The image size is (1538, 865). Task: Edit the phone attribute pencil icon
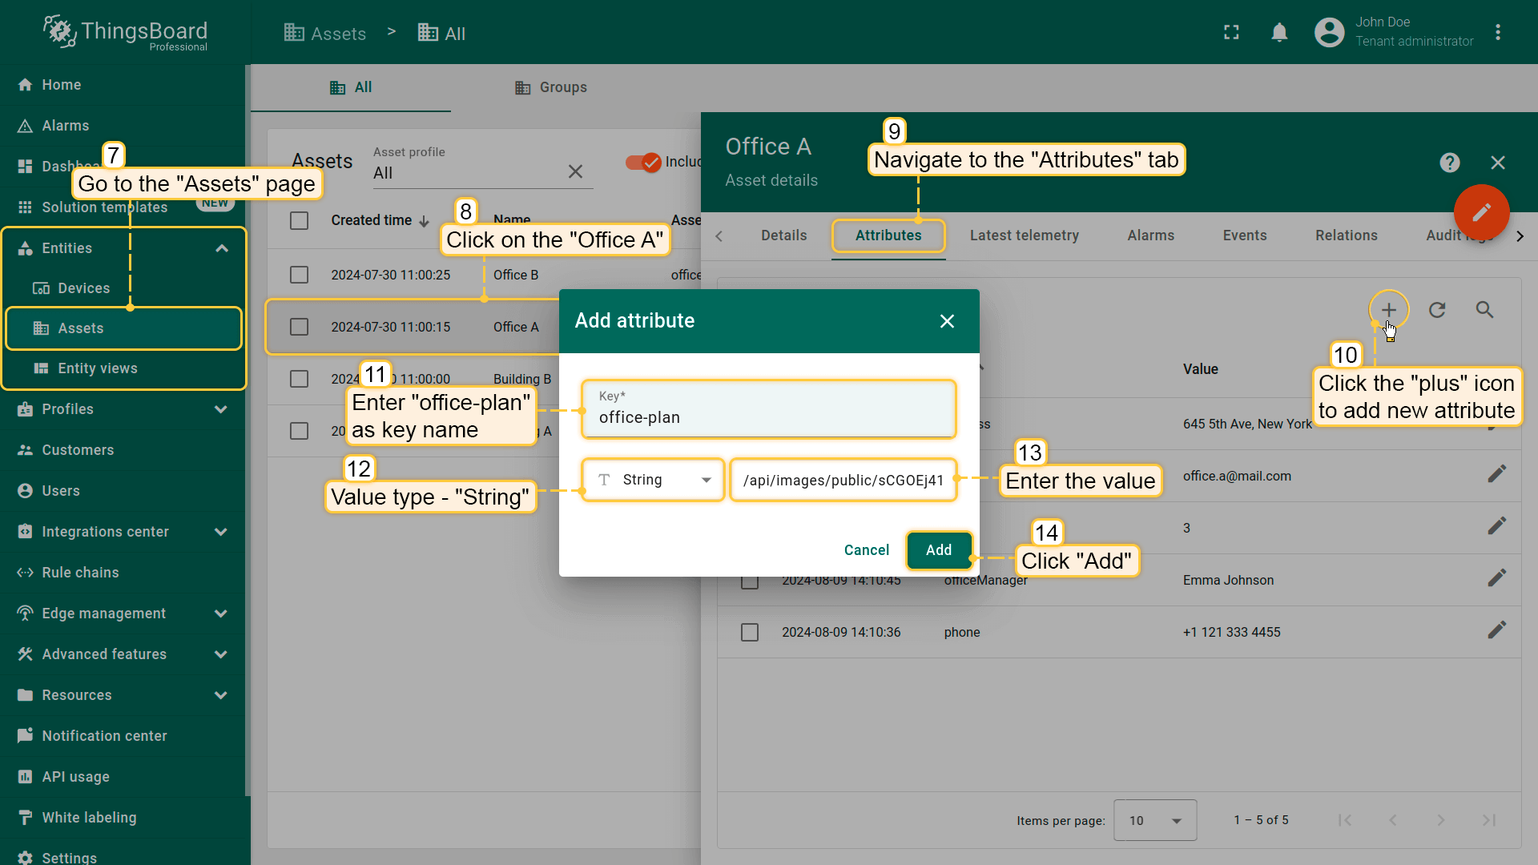tap(1496, 631)
